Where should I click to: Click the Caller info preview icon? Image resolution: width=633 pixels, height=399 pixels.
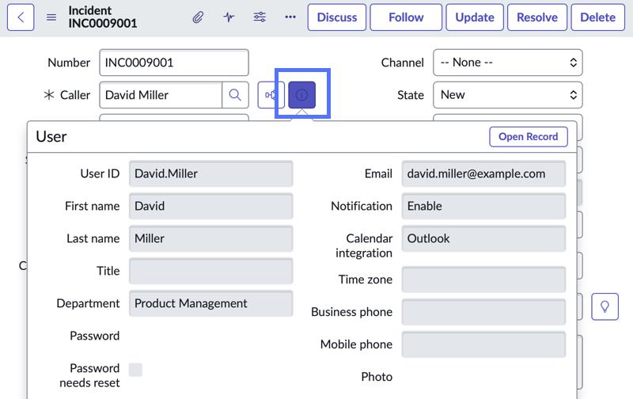(x=302, y=95)
